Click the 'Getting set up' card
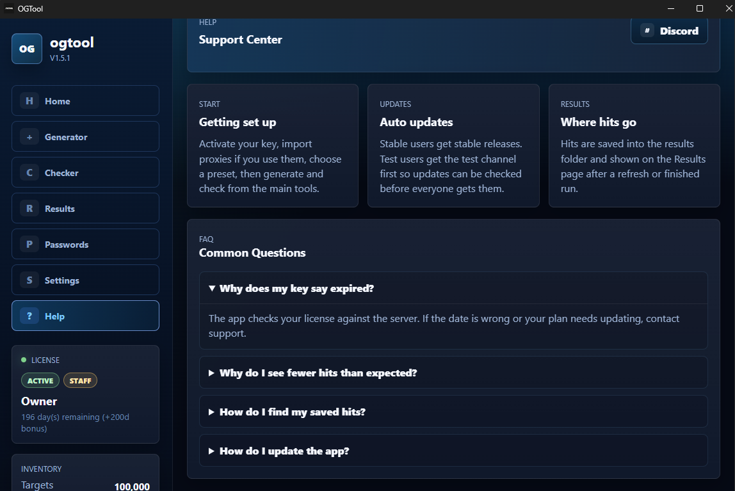 pos(273,146)
